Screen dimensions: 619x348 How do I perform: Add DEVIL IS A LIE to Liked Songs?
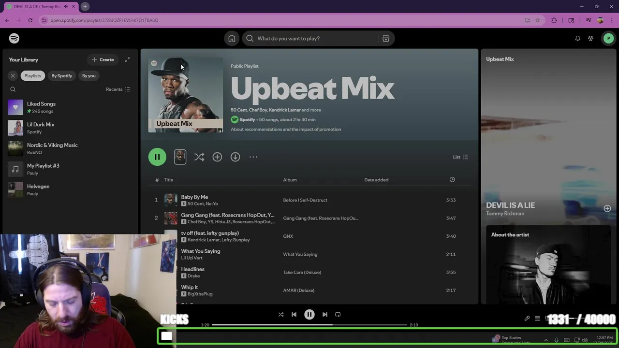(607, 209)
